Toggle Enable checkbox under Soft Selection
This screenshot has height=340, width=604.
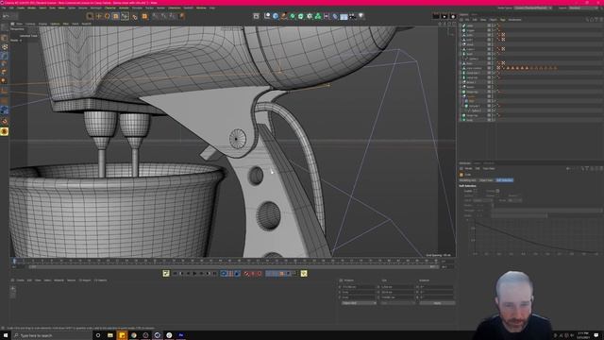click(x=476, y=191)
